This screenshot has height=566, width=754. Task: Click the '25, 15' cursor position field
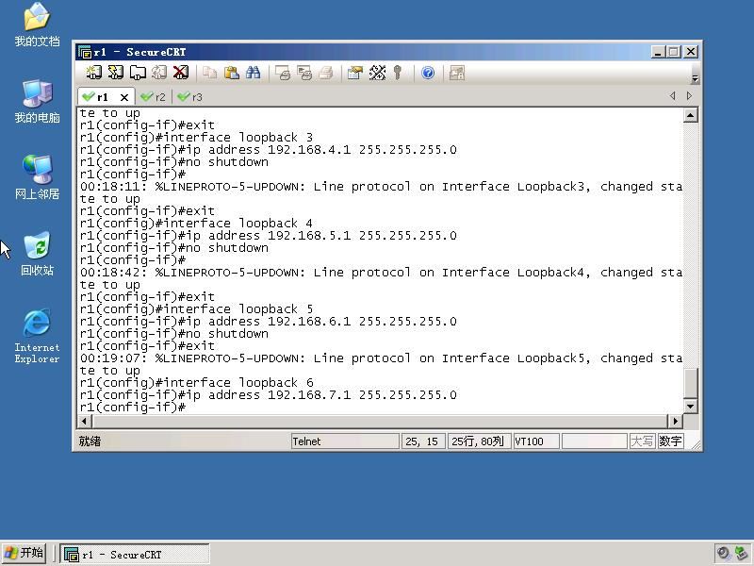point(422,441)
